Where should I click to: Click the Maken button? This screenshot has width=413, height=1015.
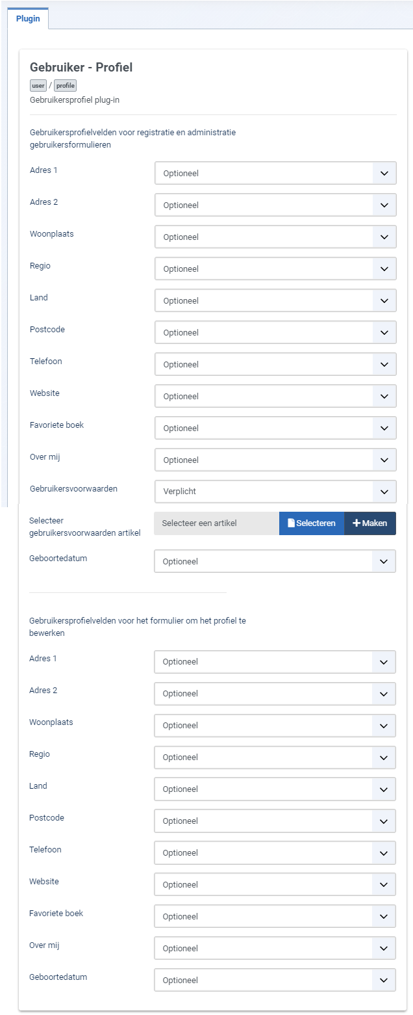[370, 523]
